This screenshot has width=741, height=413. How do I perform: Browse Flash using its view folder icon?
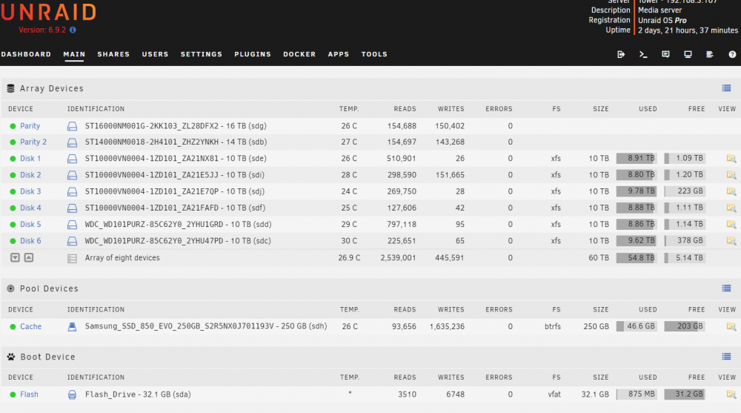click(731, 394)
